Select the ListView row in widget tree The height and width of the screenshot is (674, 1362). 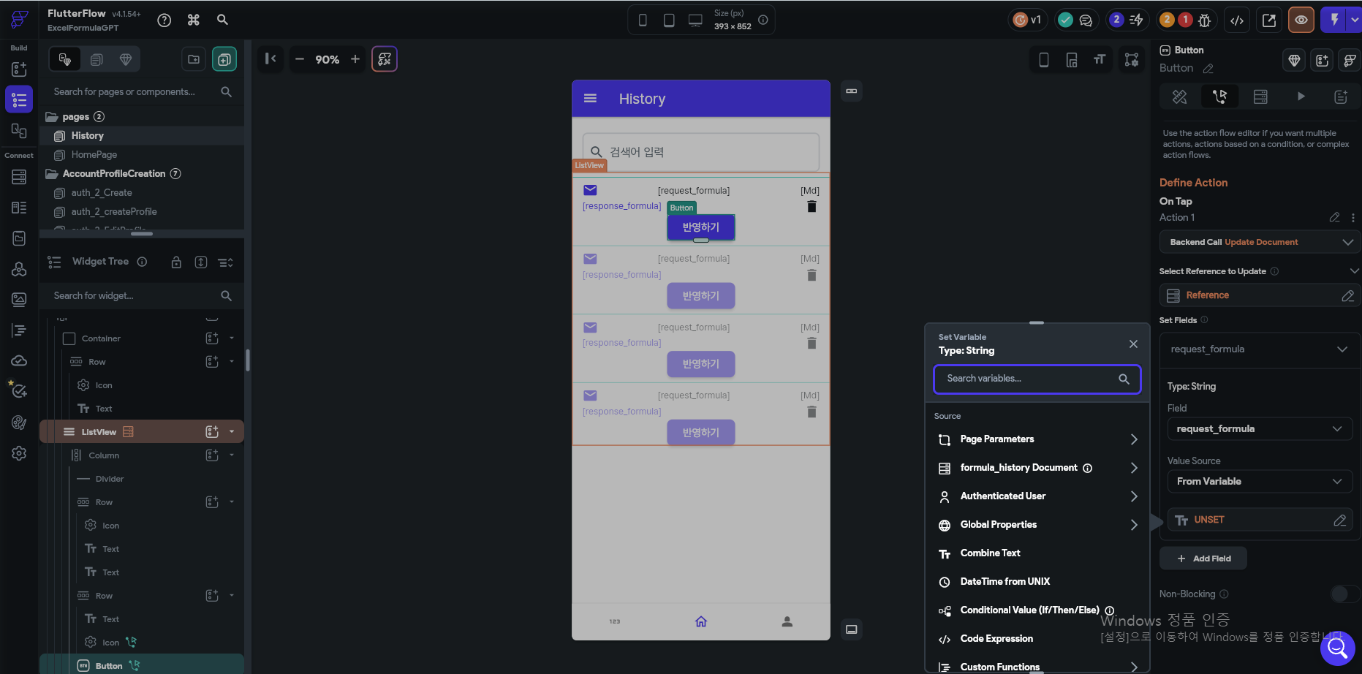pyautogui.click(x=142, y=432)
